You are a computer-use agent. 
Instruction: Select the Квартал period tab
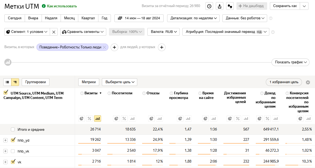click(88, 18)
